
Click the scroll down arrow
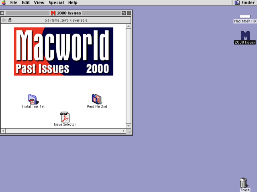[128, 126]
